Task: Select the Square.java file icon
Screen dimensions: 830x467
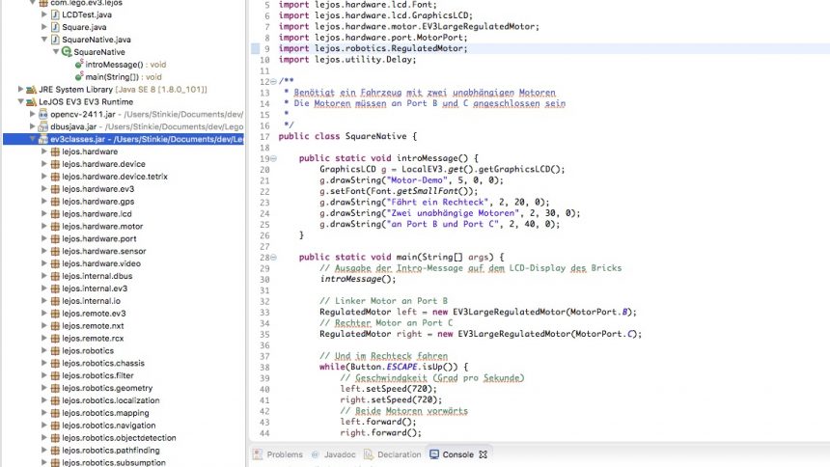Action: pos(55,27)
